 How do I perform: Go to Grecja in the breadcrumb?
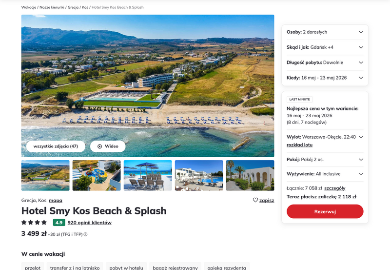[x=73, y=7]
